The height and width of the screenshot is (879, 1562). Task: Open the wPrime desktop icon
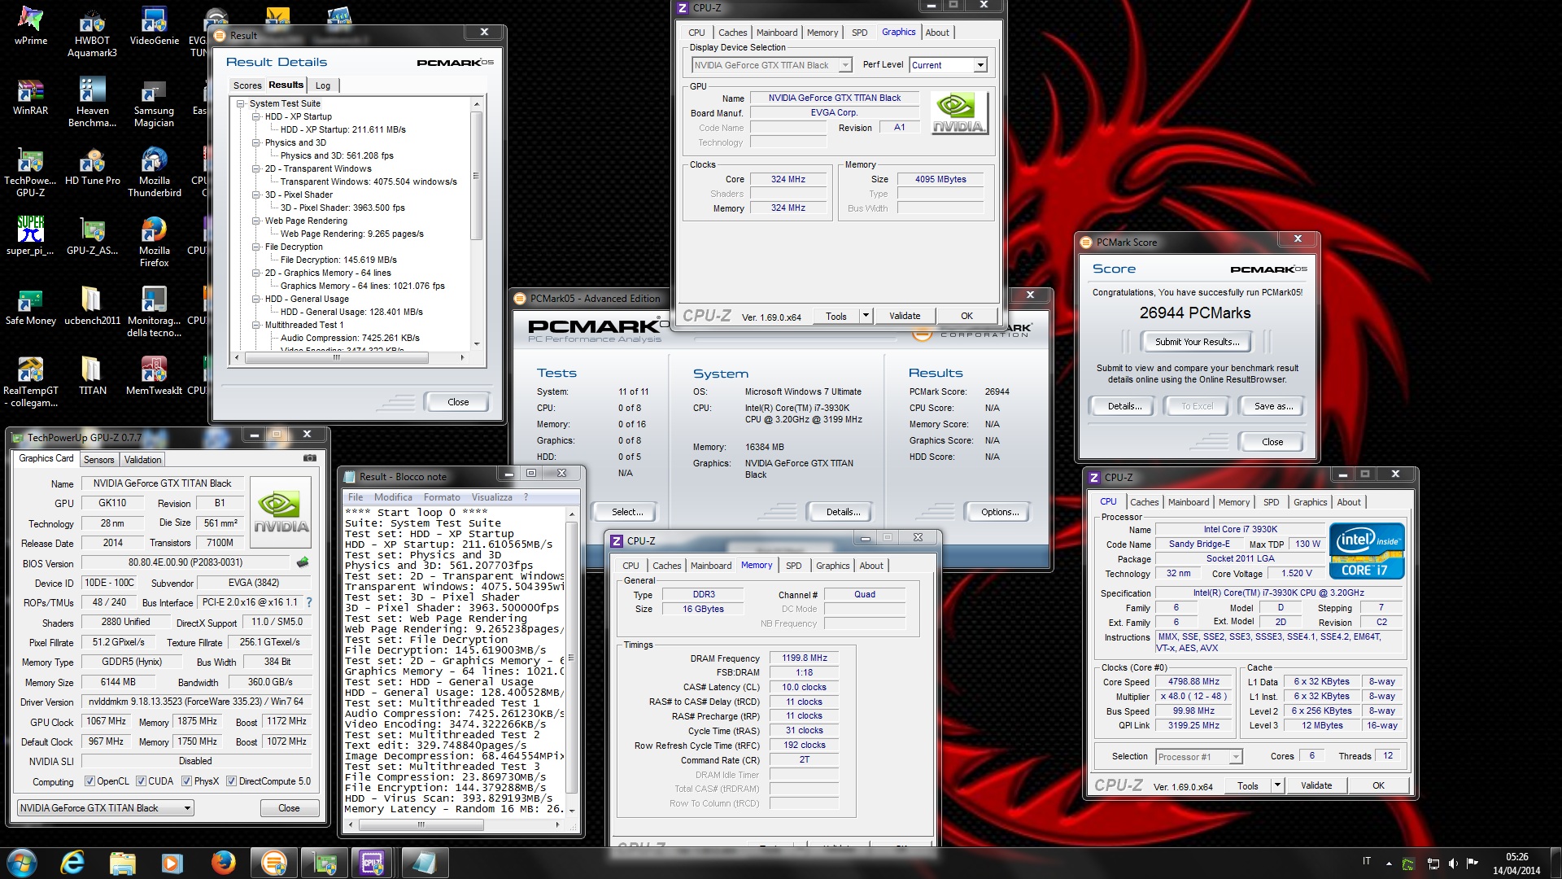(31, 24)
